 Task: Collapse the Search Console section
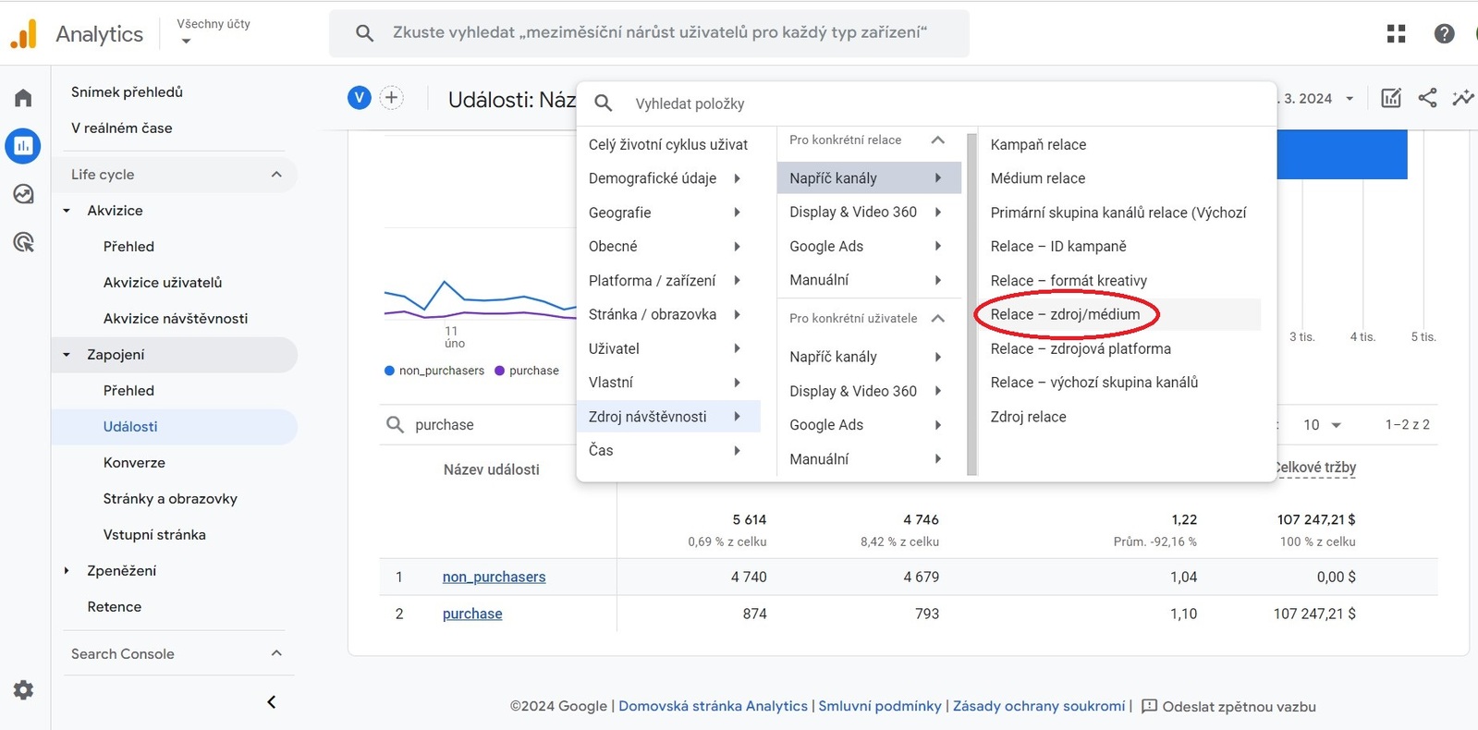(276, 653)
